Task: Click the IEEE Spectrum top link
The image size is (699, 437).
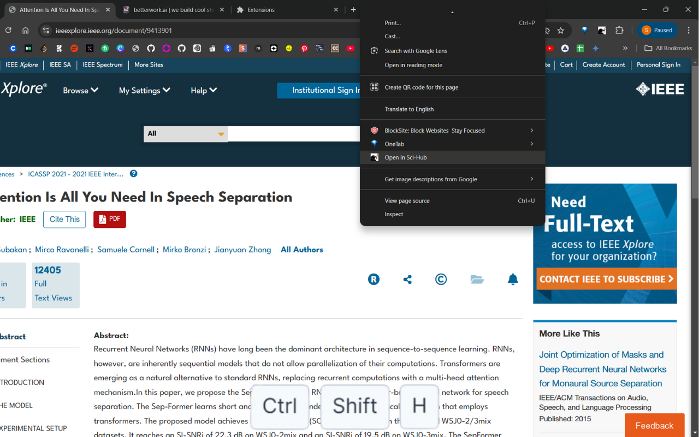Action: point(103,65)
